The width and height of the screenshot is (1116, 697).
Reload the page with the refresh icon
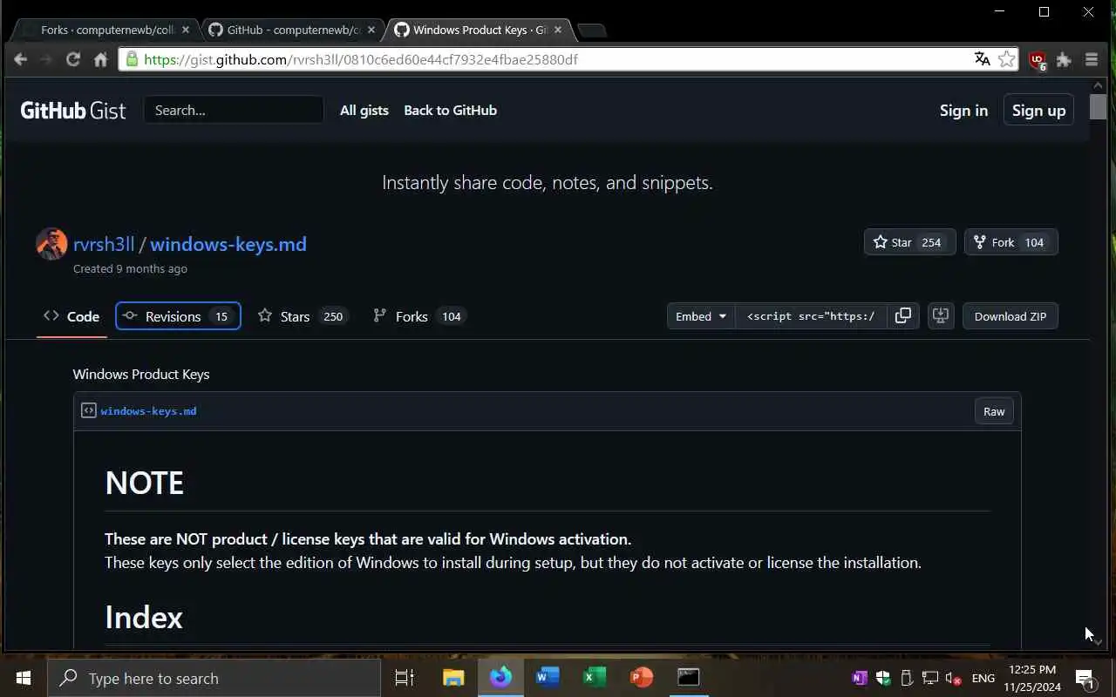73,59
